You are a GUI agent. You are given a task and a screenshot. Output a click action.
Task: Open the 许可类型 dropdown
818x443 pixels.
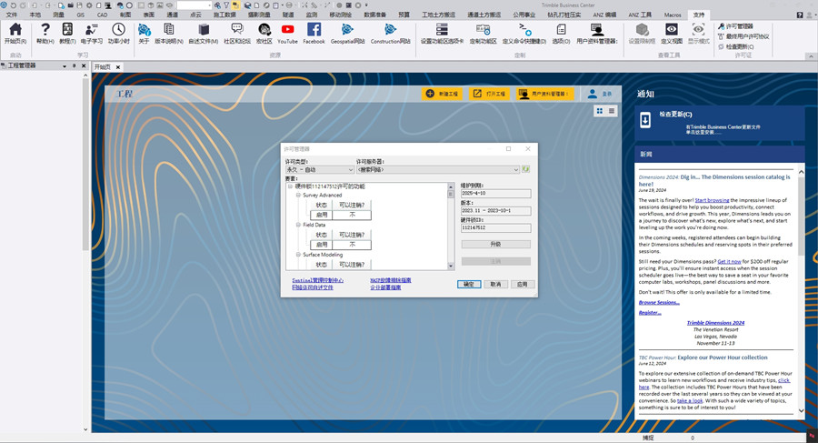point(320,170)
